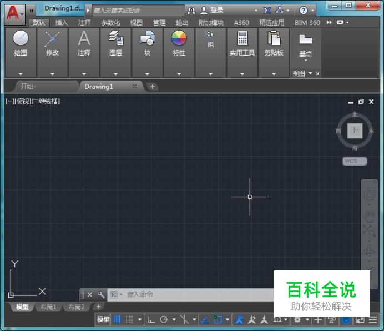The width and height of the screenshot is (384, 331).
Task: Open the AutoCAD application menu button
Action: point(14,11)
